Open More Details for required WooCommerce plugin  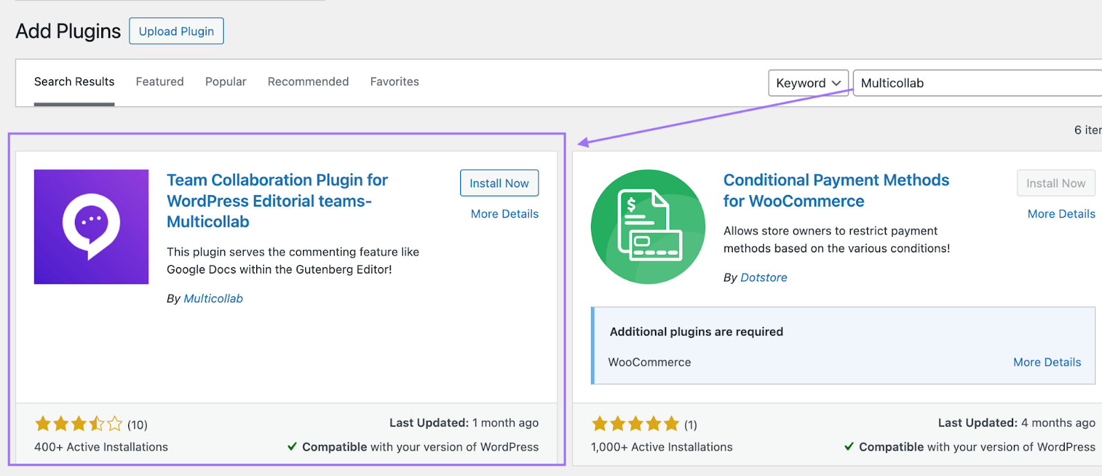[1047, 362]
